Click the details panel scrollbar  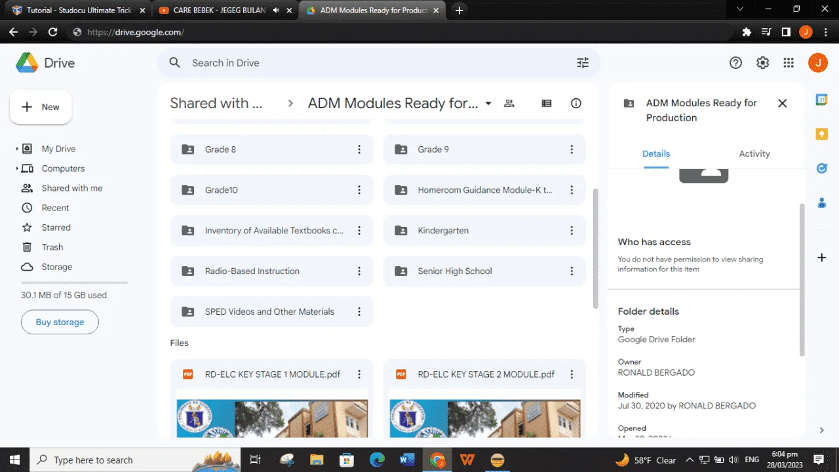802,280
